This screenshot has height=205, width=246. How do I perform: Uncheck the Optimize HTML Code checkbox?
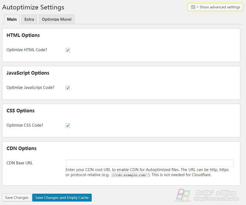tap(68, 50)
